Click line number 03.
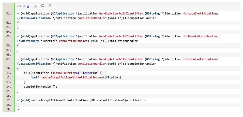The image size is (243, 117). (x=9, y=27)
